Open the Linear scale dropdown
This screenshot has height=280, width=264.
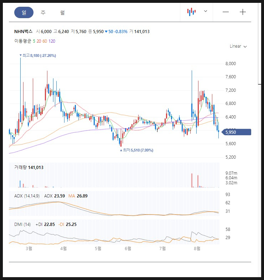tap(238, 46)
